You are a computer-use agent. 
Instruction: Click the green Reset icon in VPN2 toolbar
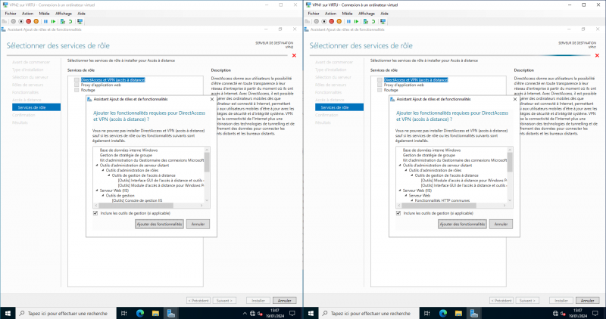(53, 22)
